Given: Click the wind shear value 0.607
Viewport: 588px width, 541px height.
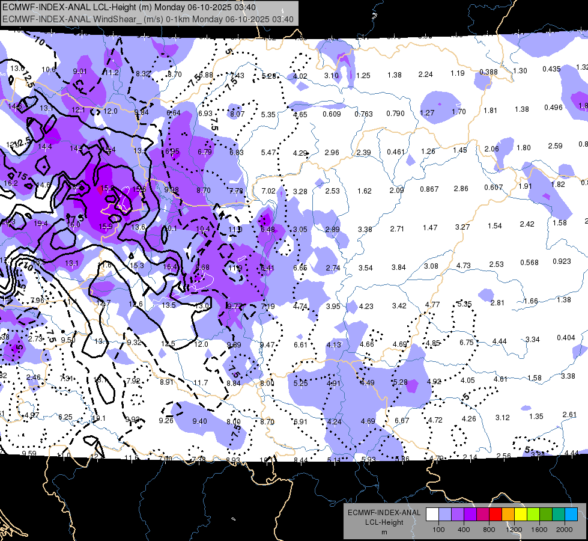Looking at the screenshot, I should pyautogui.click(x=494, y=188).
